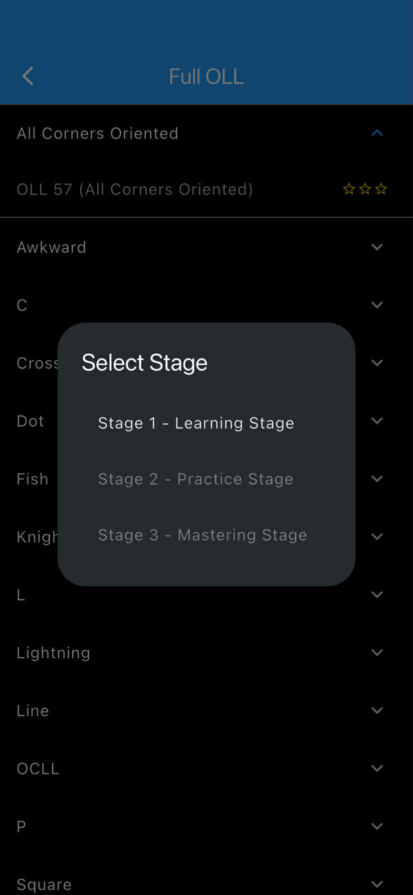Viewport: 413px width, 895px height.
Task: Click the star rating for OLL 57
Action: pos(365,189)
